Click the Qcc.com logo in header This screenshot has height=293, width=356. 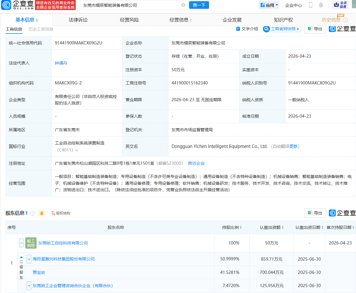coord(18,5)
